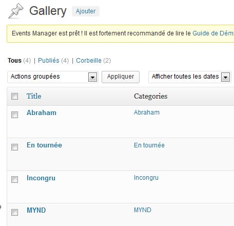Click the MYND category link
This screenshot has width=234, height=226.
pyautogui.click(x=143, y=210)
